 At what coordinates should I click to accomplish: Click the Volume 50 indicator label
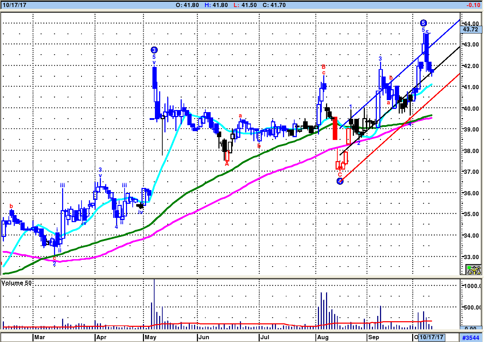(17, 283)
